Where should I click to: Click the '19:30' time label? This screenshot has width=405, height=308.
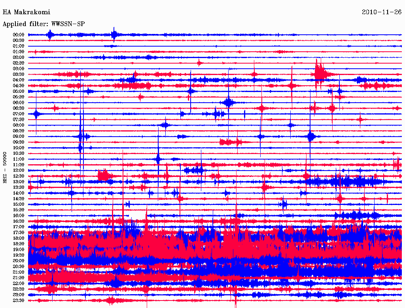tap(19, 255)
